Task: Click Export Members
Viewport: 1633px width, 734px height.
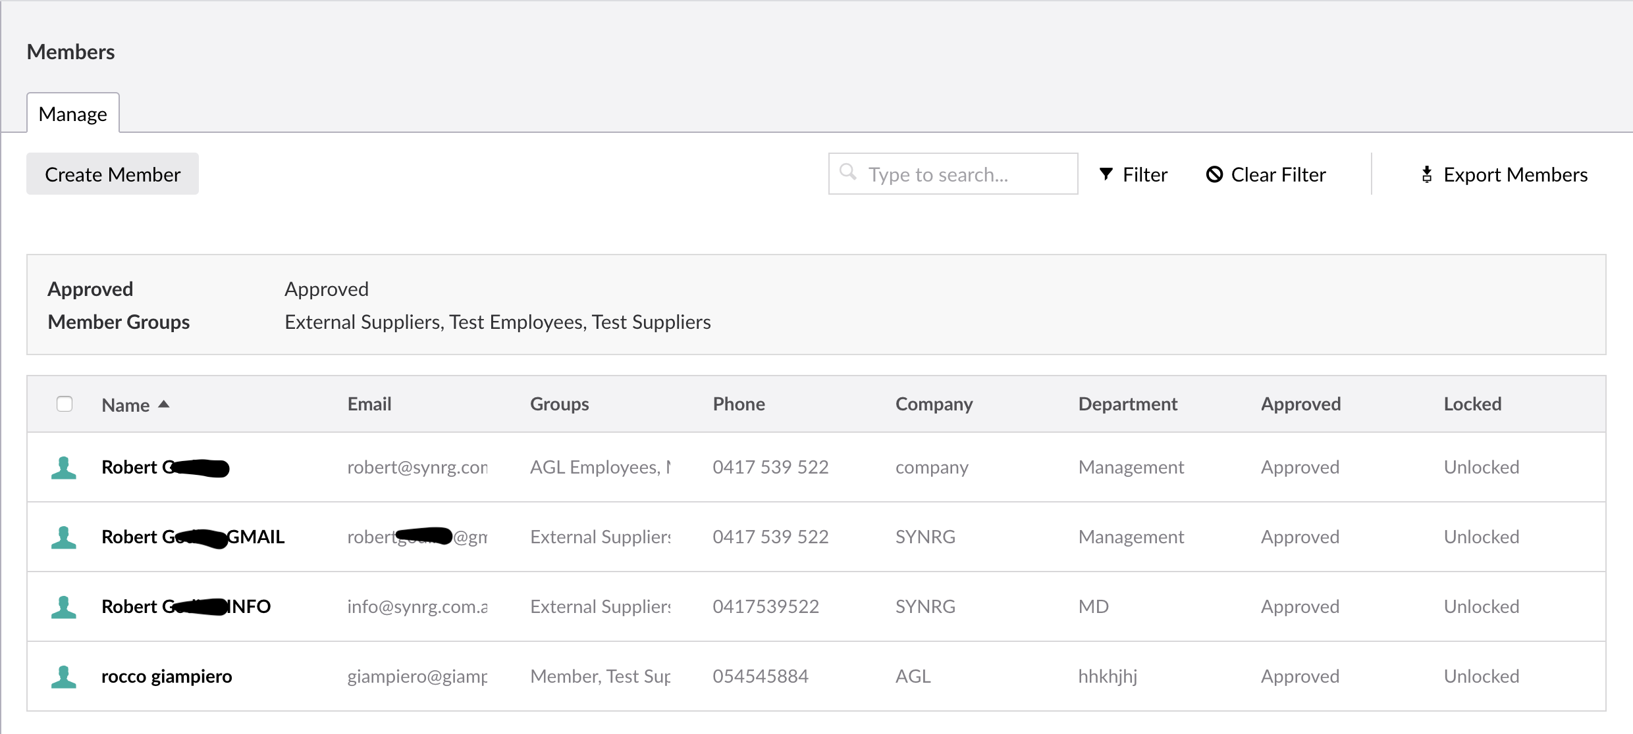Action: click(1504, 174)
